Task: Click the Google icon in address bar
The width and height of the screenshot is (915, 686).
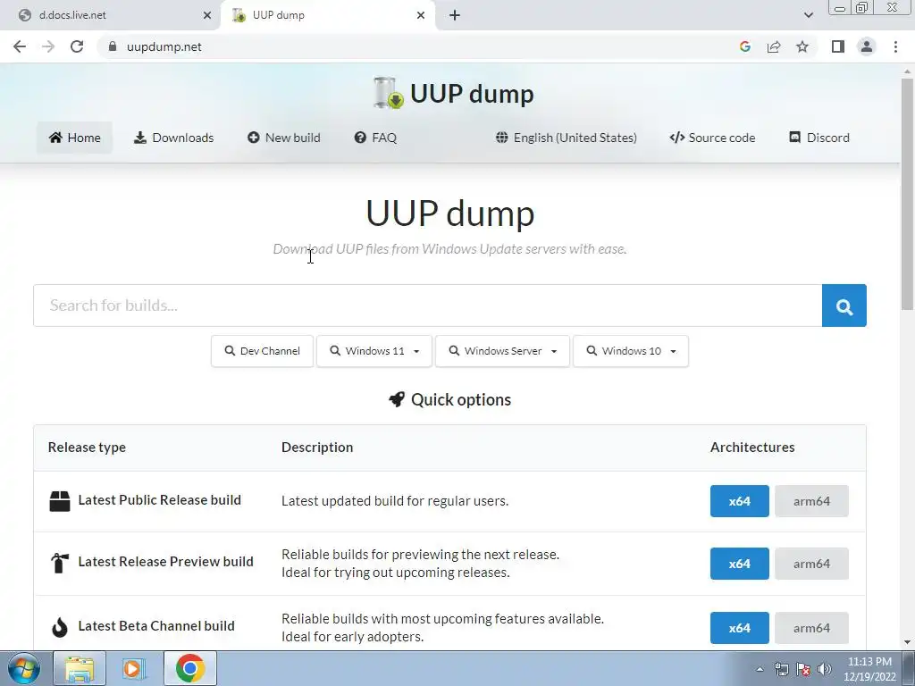Action: click(x=744, y=46)
